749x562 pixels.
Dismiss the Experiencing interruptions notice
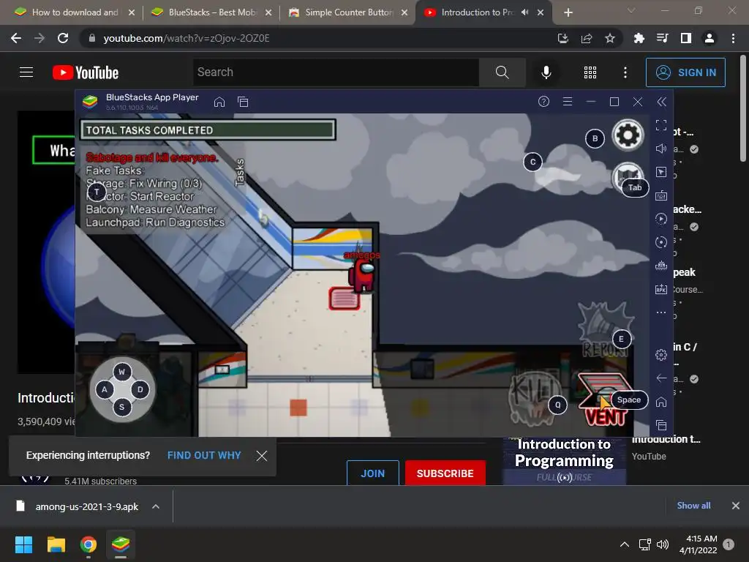point(262,455)
